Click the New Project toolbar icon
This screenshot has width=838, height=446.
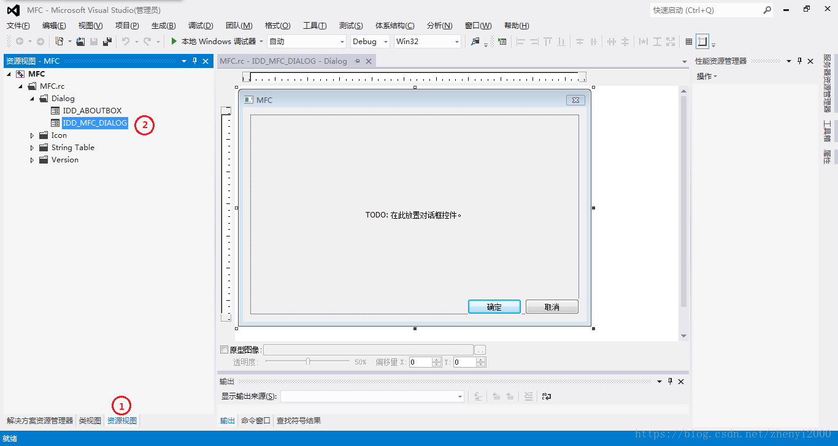[60, 42]
